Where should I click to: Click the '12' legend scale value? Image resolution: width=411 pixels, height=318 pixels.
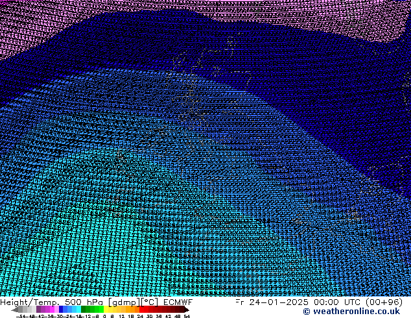[x=121, y=316]
